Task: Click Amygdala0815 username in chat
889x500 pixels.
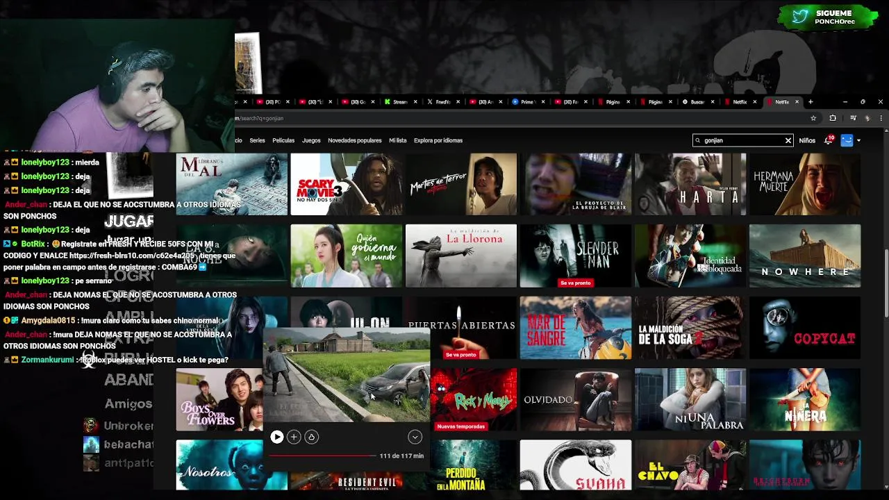Action: click(47, 320)
